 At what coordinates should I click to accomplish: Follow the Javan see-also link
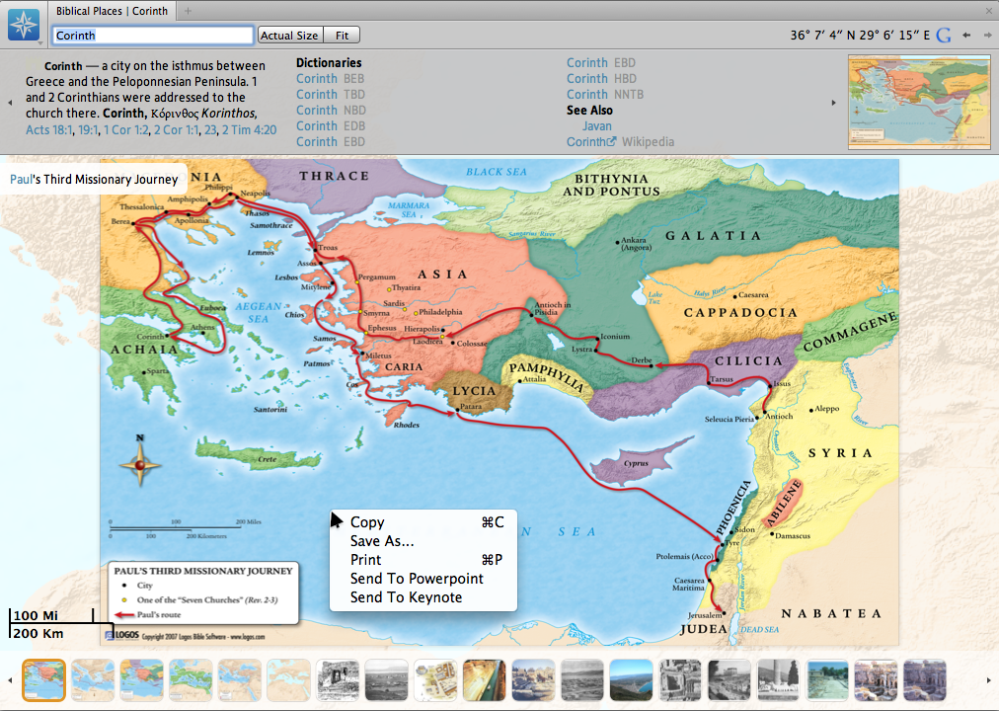click(x=596, y=126)
